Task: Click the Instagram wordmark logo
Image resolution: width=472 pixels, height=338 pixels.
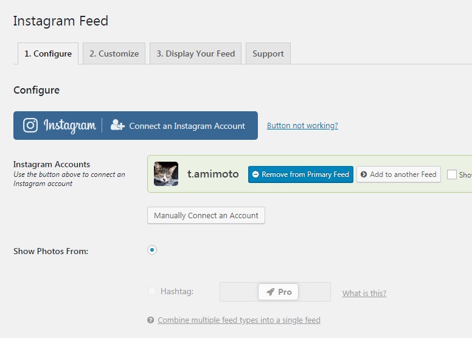Action: point(69,126)
